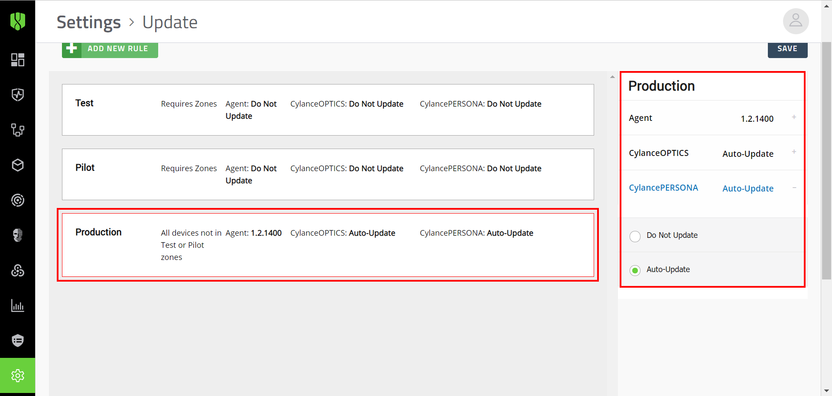Click CylancePERSONA: Do Not Update in Pilot rule
Screen dimensions: 832x396
481,169
